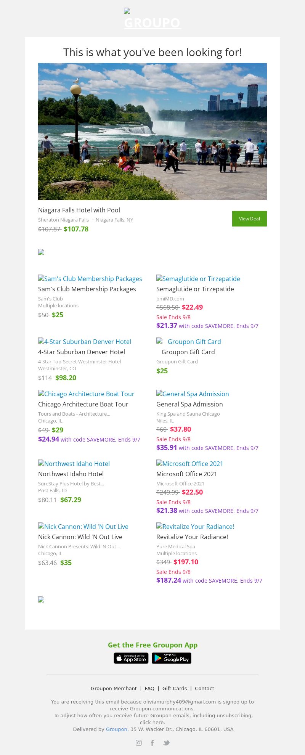This screenshot has width=305, height=755.
Task: Click the Contact footer link
Action: coord(204,688)
